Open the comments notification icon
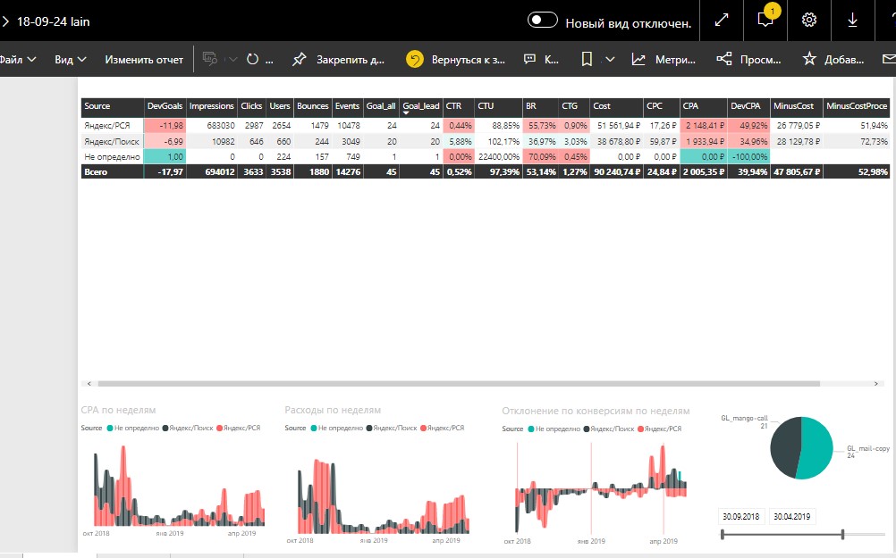 point(765,20)
